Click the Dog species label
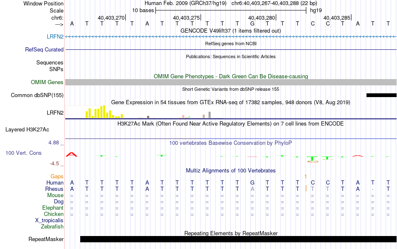The width and height of the screenshot is (397, 249). point(59,202)
